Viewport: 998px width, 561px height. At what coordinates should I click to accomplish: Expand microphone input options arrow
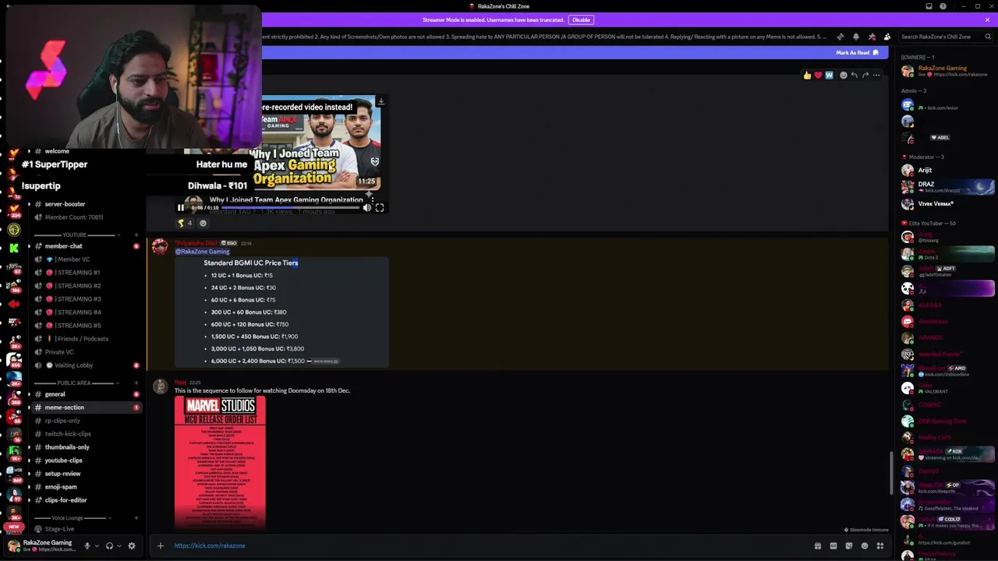(x=97, y=546)
